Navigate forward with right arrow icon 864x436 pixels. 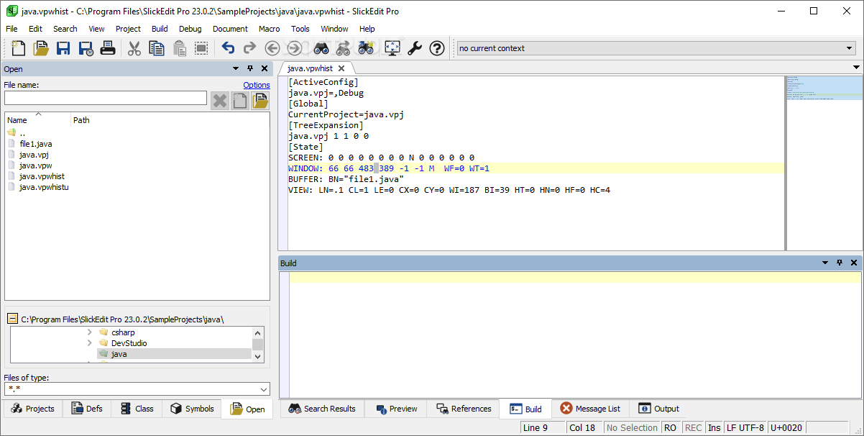point(294,48)
